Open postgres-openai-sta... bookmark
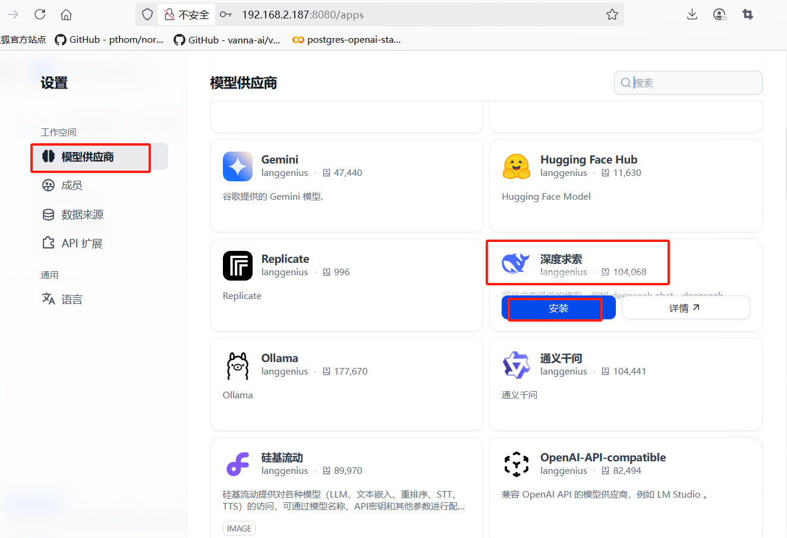This screenshot has width=787, height=538. pyautogui.click(x=347, y=40)
